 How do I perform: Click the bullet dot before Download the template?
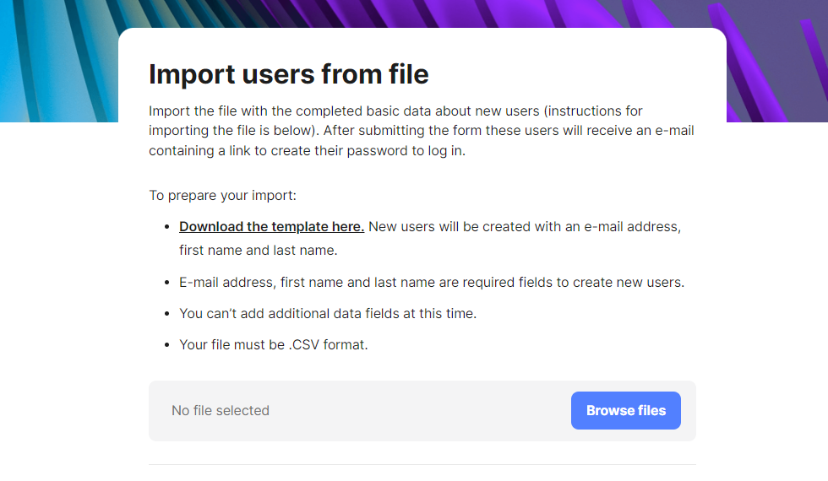165,227
